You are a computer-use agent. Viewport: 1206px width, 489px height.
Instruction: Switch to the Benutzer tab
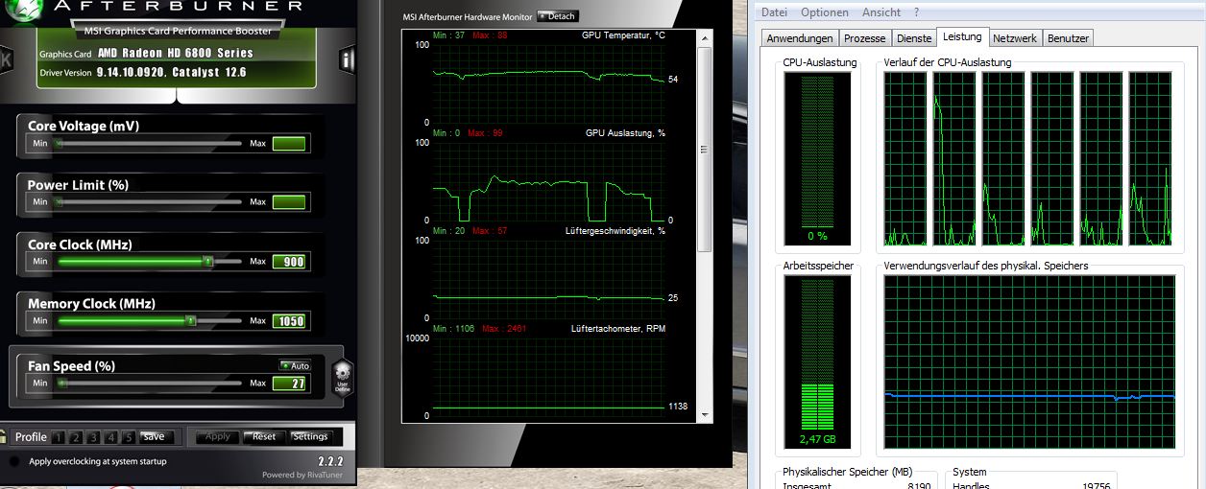click(1068, 38)
